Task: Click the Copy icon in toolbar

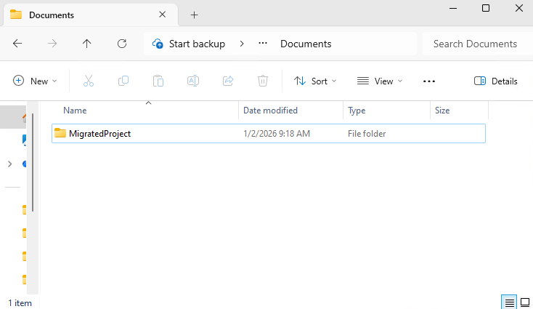Action: pyautogui.click(x=123, y=81)
